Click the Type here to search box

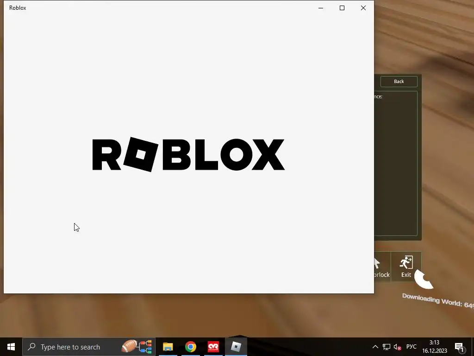[89, 347]
